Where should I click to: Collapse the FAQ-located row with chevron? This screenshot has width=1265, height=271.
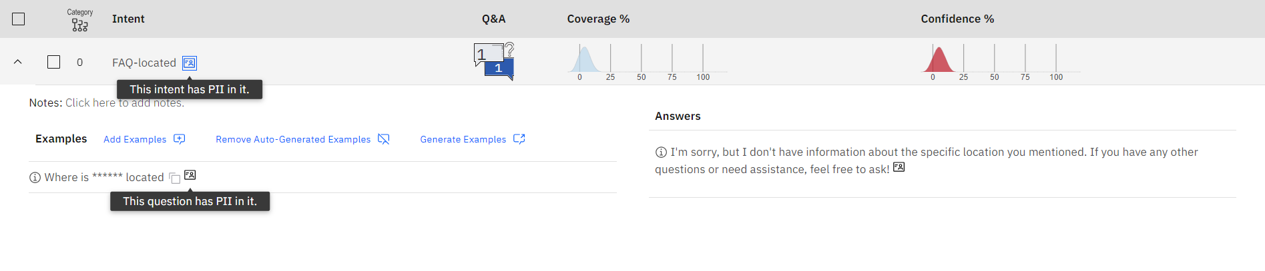tap(18, 62)
